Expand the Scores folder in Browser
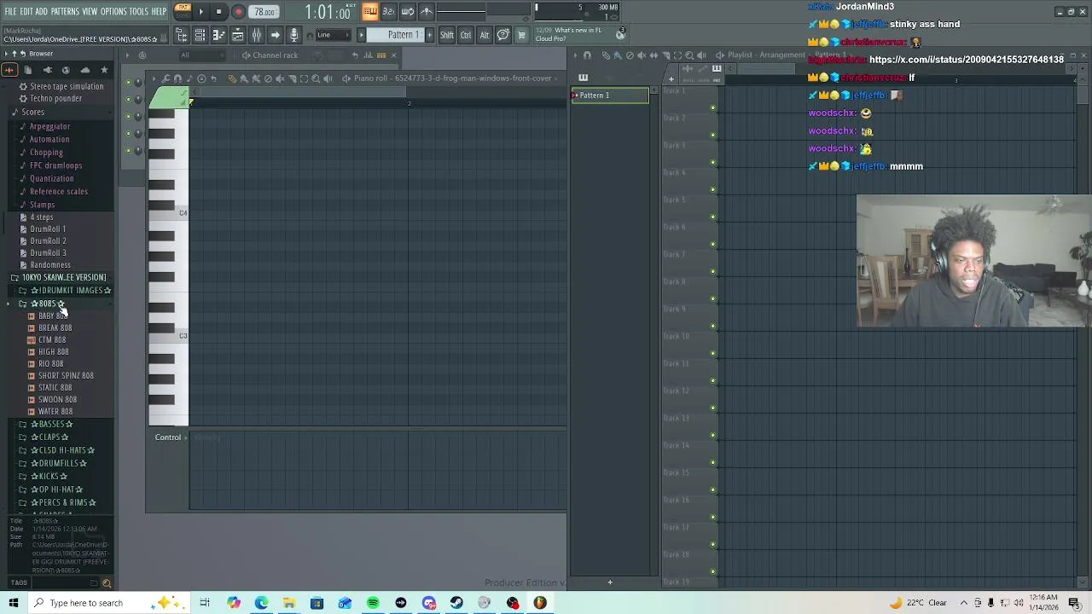 tap(32, 112)
